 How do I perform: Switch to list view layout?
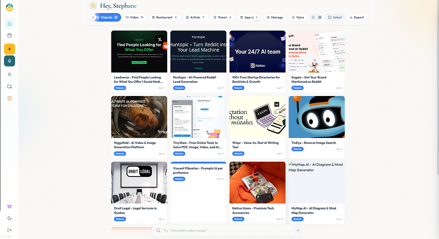313,18
